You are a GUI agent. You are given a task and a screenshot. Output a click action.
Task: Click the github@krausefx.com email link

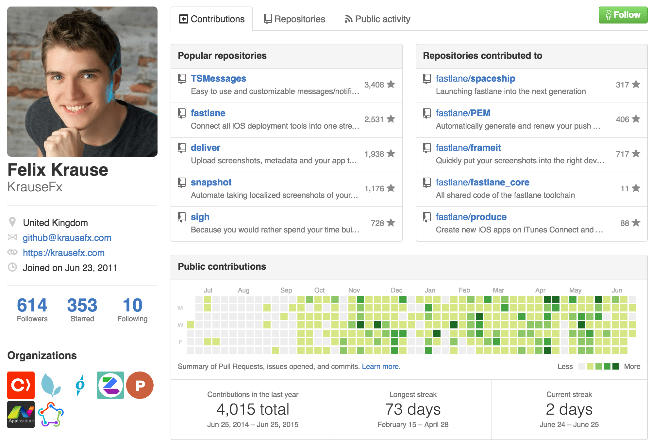(67, 238)
